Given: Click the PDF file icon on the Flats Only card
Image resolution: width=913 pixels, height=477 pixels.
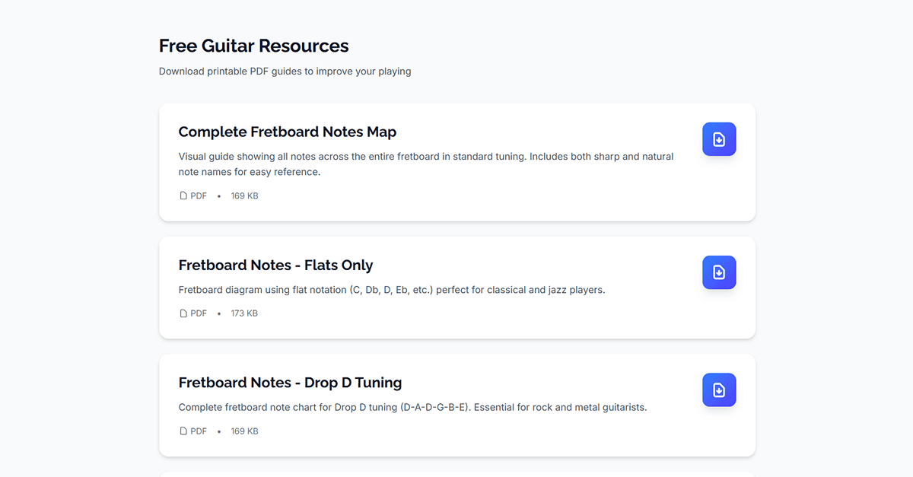Looking at the screenshot, I should click(183, 313).
